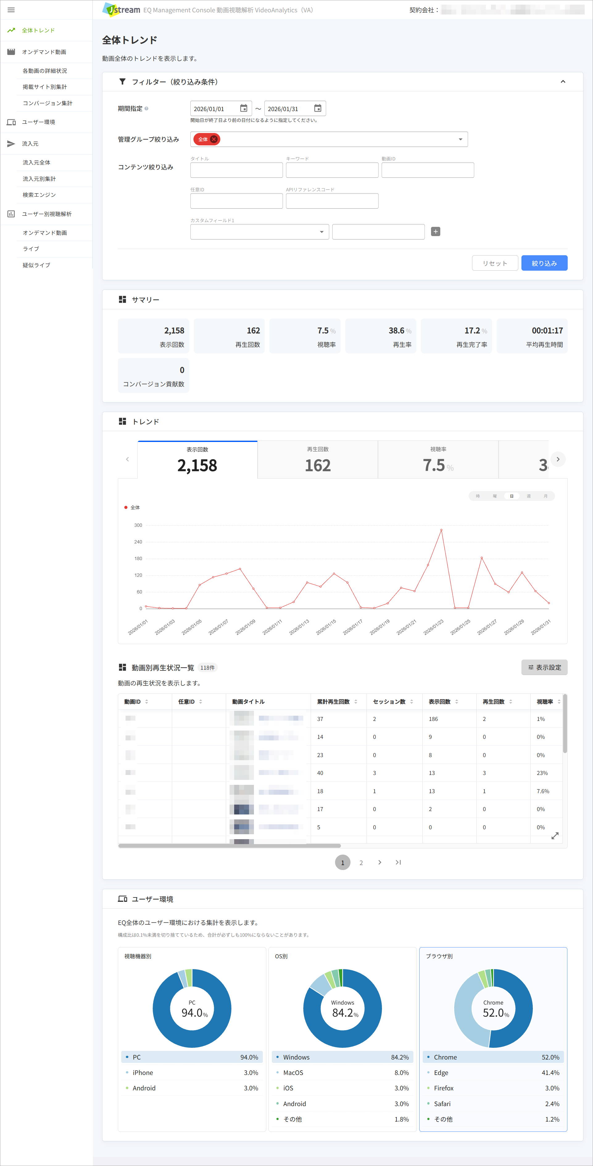This screenshot has width=593, height=1166.
Task: Open the end date calendar picker
Action: (x=317, y=109)
